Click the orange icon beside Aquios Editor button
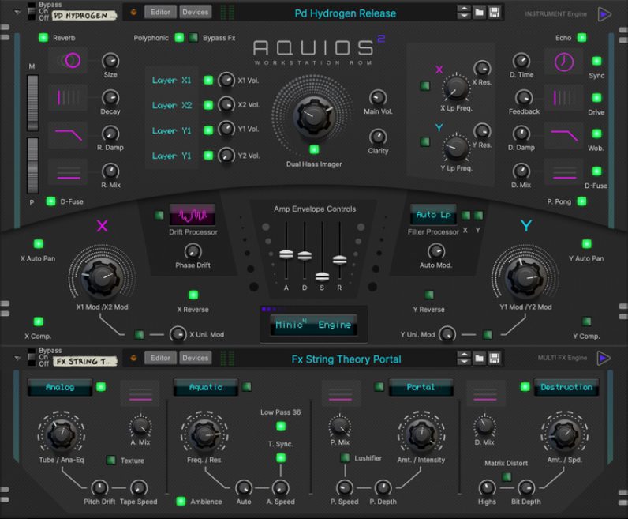 [x=134, y=13]
